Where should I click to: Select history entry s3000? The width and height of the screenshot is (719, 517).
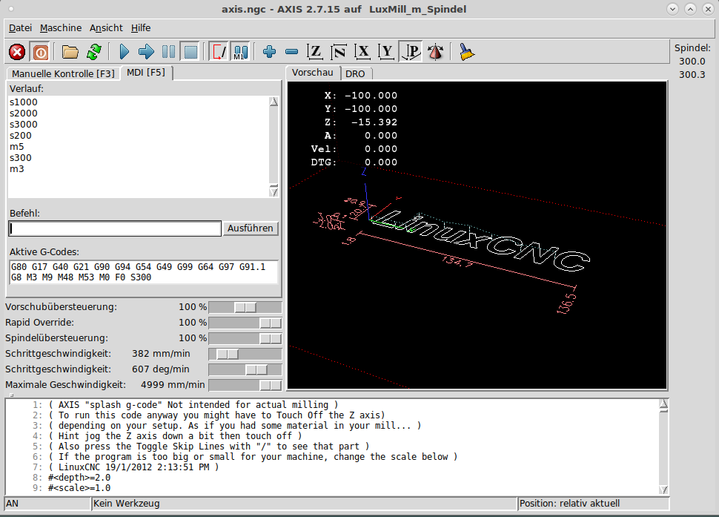point(24,125)
